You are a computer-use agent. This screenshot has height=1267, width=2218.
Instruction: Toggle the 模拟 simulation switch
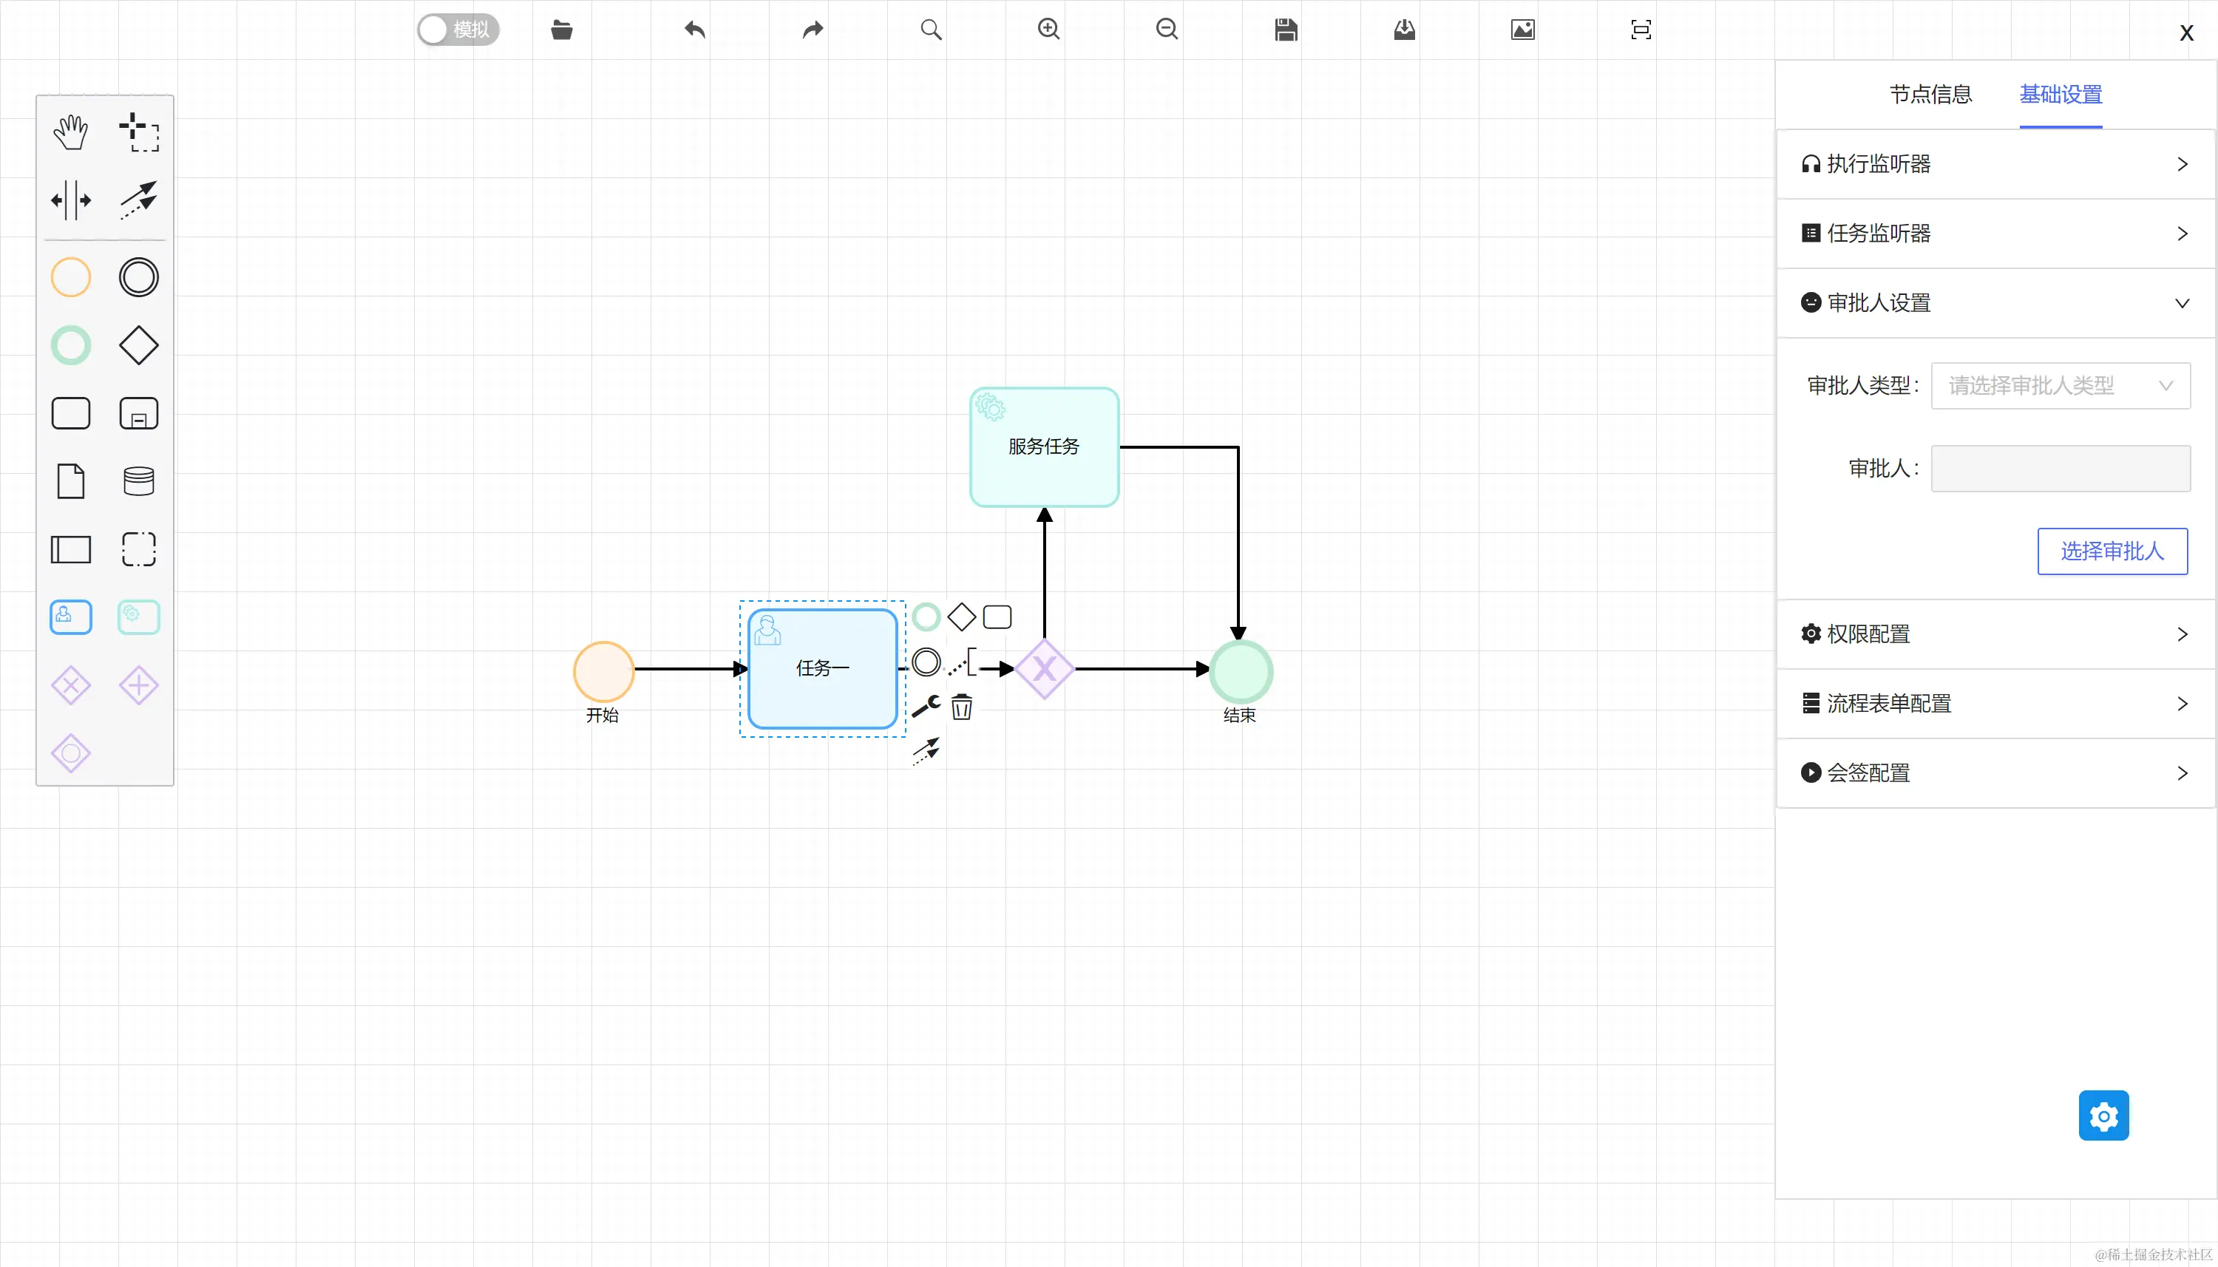[458, 30]
